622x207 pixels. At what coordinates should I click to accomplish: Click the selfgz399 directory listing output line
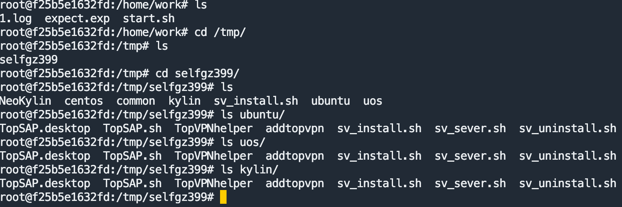click(29, 60)
